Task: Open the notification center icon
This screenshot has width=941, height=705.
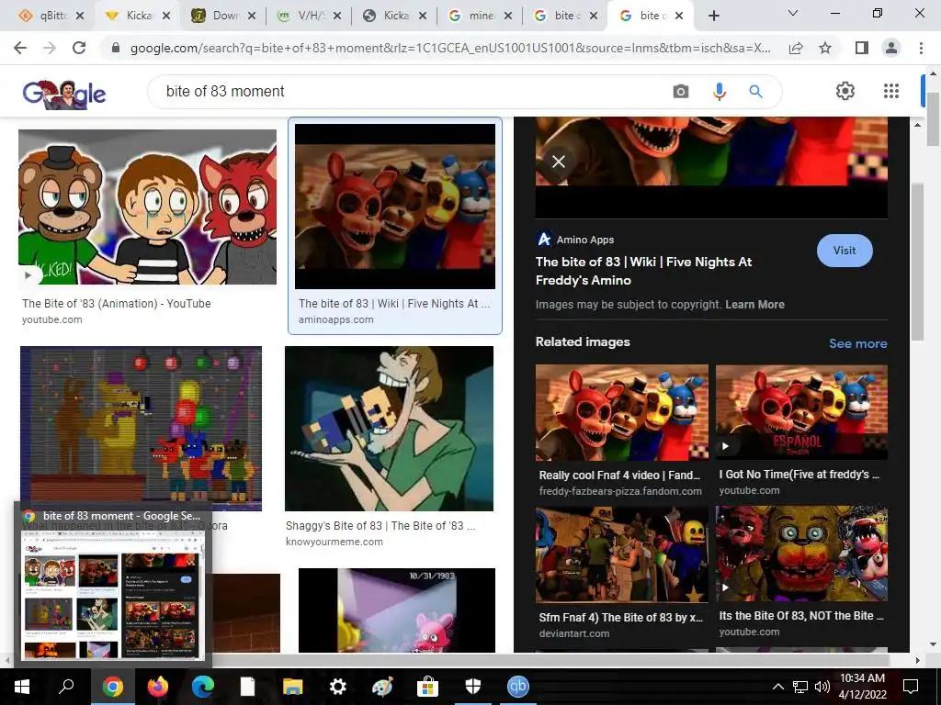Action: [x=911, y=687]
